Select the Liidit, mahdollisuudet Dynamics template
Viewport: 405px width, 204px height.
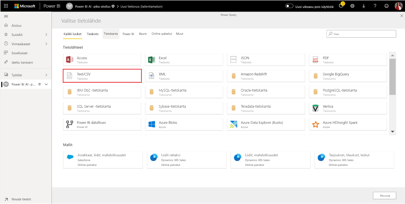pos(271,160)
